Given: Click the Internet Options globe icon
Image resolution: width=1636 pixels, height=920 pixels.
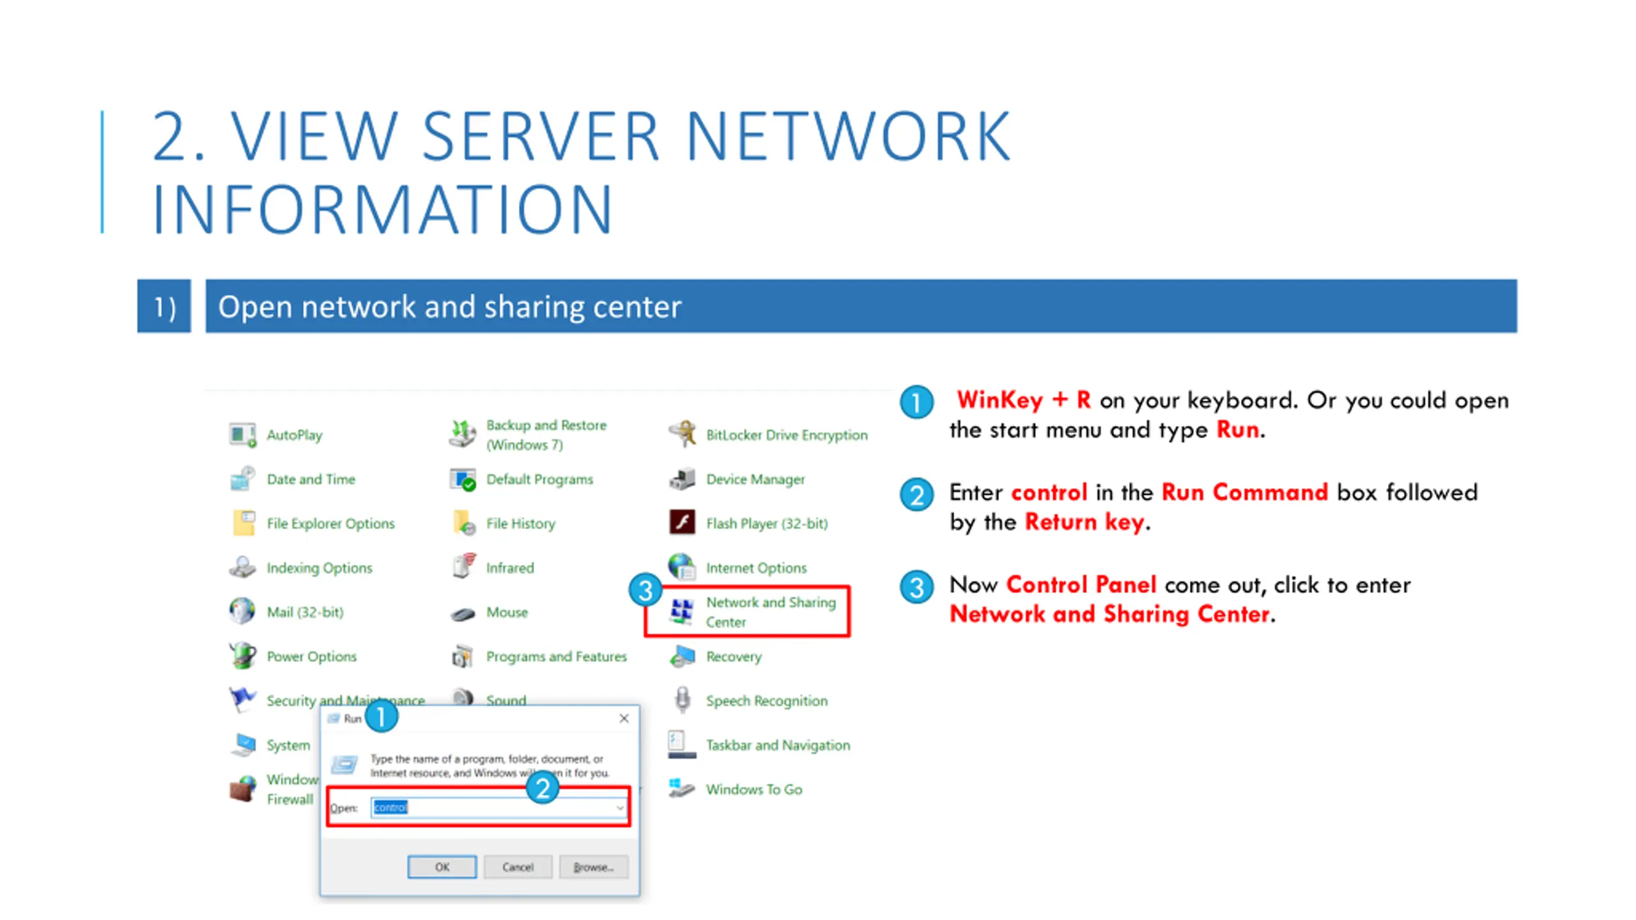Looking at the screenshot, I should (x=683, y=567).
